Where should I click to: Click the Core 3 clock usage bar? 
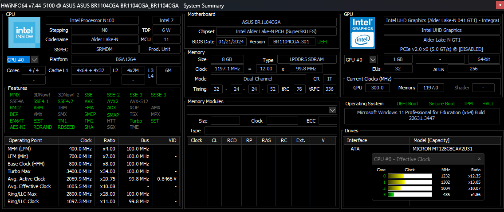pyautogui.click(x=409, y=194)
